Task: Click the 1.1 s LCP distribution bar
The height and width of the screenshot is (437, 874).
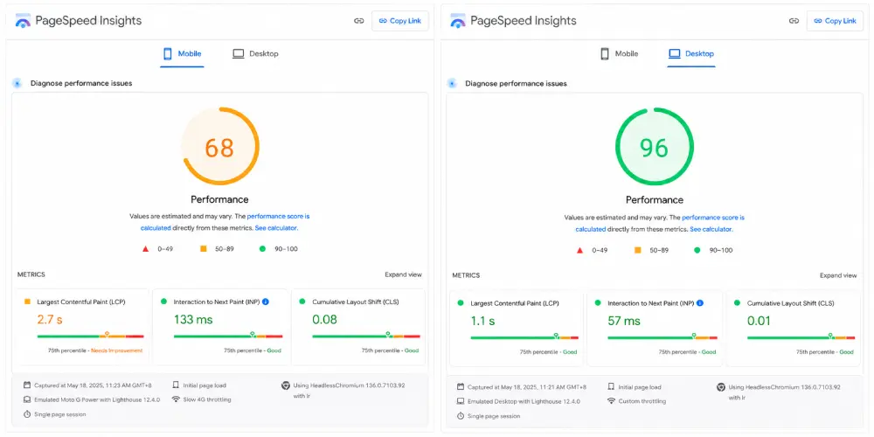Action: tap(524, 337)
